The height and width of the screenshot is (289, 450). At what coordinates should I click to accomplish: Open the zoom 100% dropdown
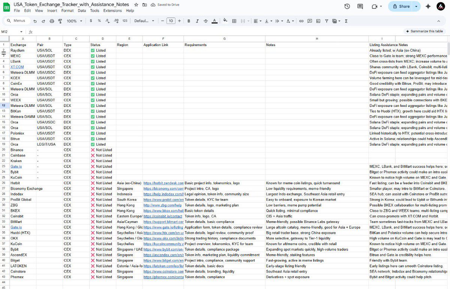(75, 21)
